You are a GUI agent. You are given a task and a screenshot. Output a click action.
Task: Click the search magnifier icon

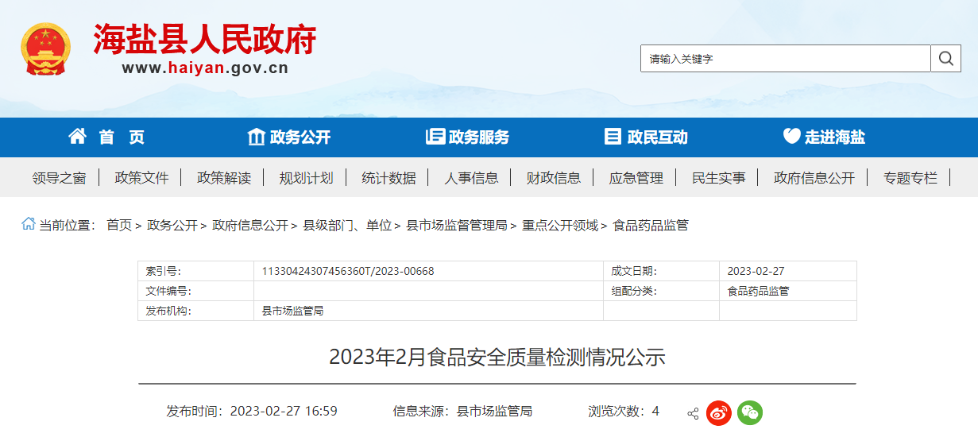tap(945, 59)
